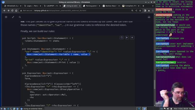Close the Compilers tab

pyautogui.click(x=139, y=6)
